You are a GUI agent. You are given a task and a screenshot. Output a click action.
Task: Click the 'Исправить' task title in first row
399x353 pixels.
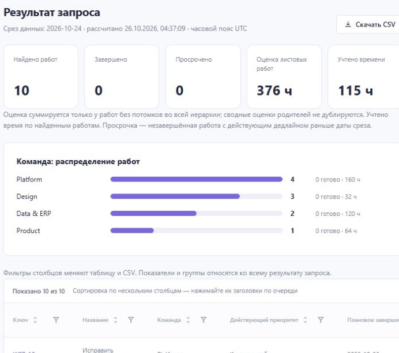coord(97,350)
